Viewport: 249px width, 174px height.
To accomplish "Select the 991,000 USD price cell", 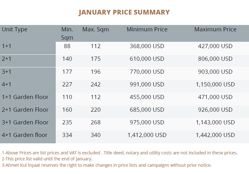I will tap(147, 84).
